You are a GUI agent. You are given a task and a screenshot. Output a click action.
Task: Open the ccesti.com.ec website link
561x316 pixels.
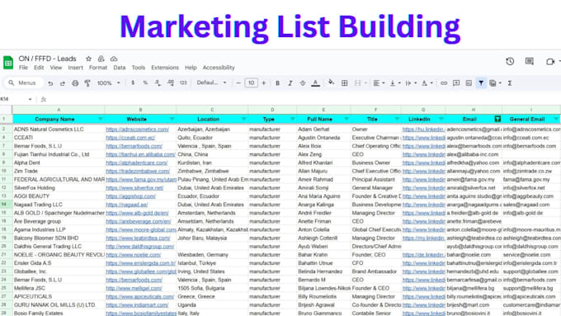coord(130,138)
